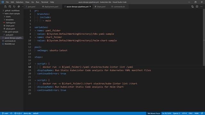Viewport: 205px width, 115px height.
Task: Place cursor on line 18 docker run command
Action: [88, 67]
